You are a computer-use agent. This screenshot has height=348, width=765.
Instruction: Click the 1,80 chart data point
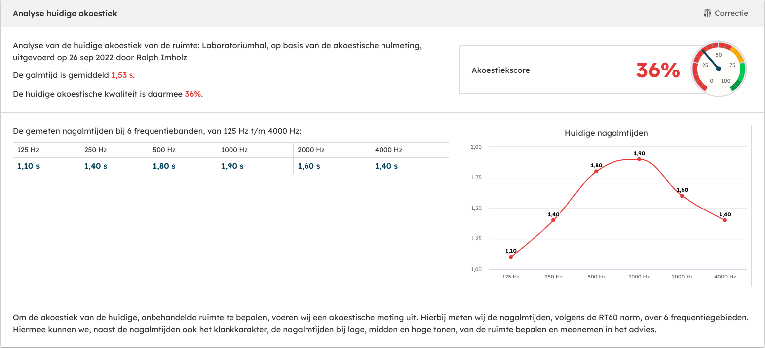(x=596, y=171)
